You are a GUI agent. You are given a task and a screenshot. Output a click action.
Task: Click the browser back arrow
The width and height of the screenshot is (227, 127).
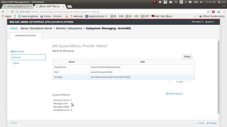point(3,12)
